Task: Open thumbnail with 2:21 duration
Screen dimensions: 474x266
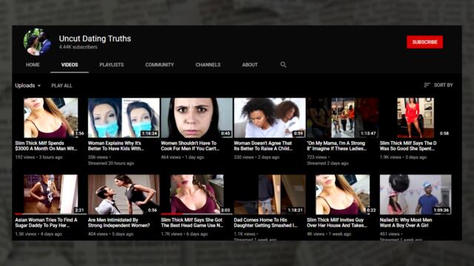Action: (50, 194)
